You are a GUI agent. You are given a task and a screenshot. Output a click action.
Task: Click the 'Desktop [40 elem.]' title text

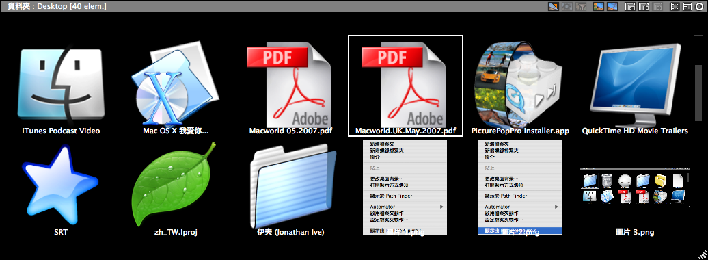pyautogui.click(x=72, y=6)
